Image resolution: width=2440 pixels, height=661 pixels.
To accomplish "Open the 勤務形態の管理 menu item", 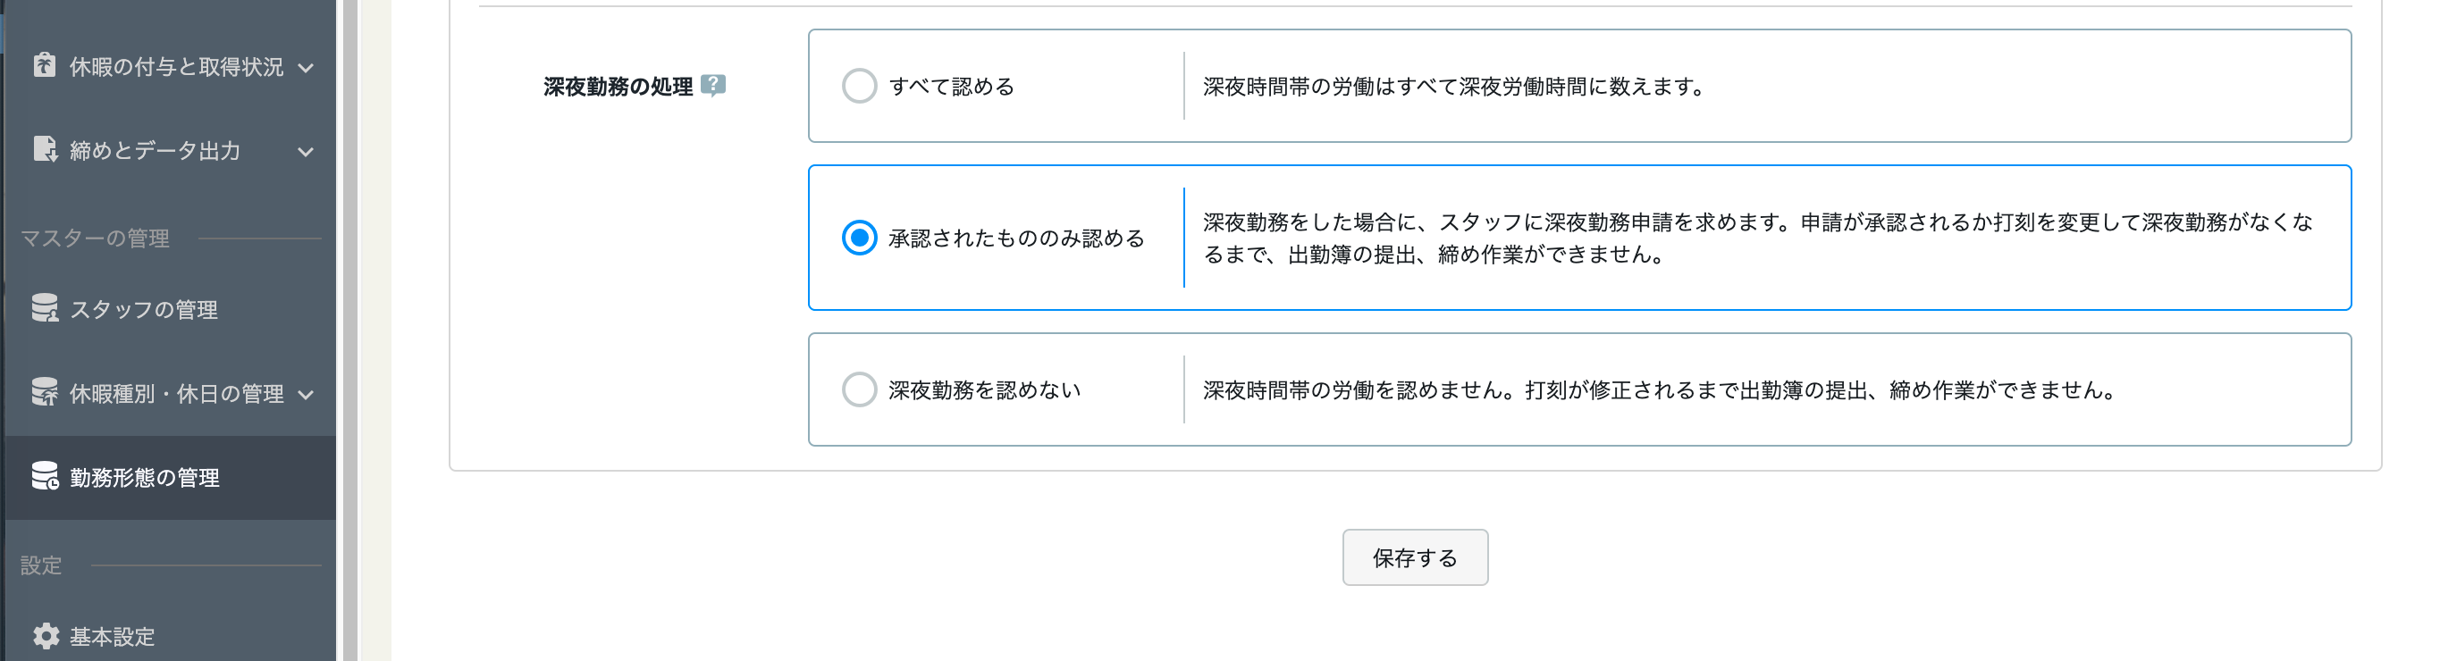I will 145,477.
